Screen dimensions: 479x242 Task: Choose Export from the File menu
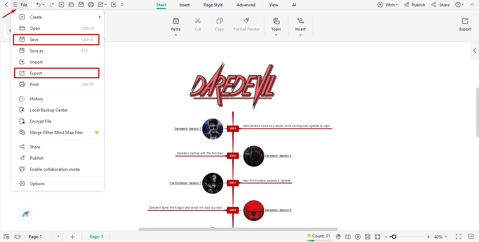click(57, 73)
